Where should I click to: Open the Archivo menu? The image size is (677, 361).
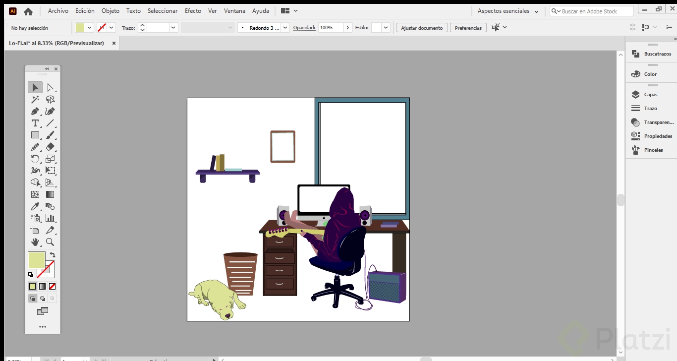58,11
